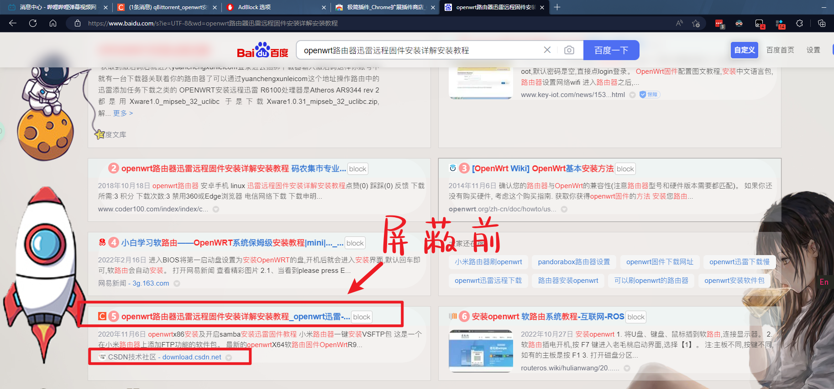
Task: Block result 5 CSDN entry
Action: (362, 317)
